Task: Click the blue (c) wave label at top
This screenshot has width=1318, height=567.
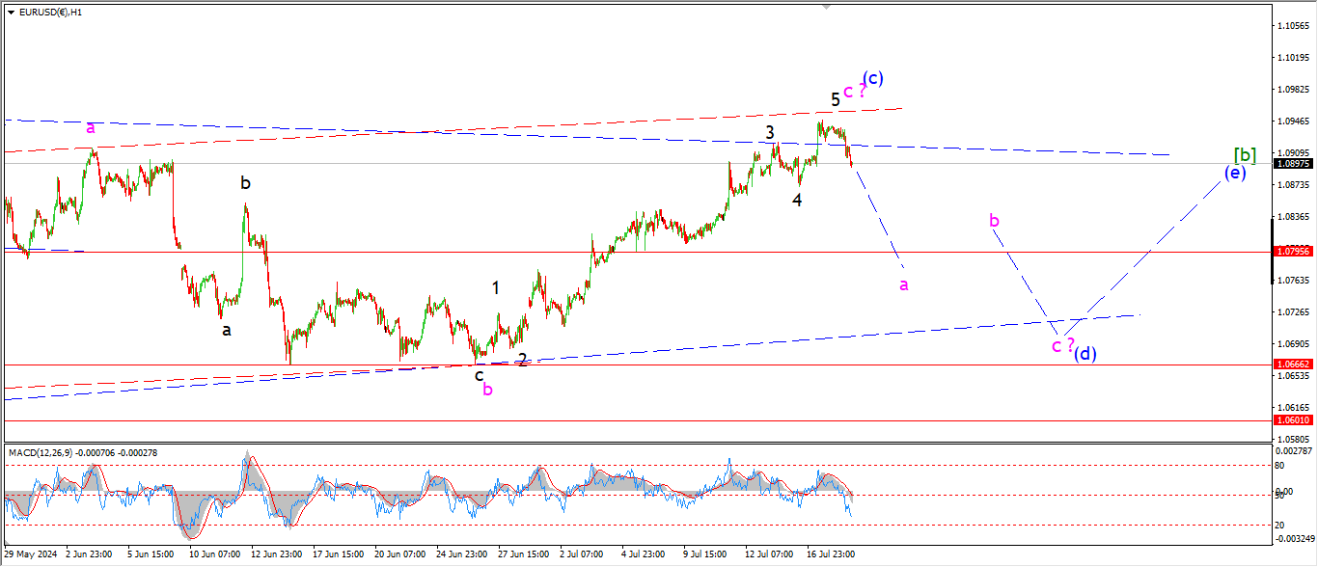Action: pyautogui.click(x=873, y=78)
